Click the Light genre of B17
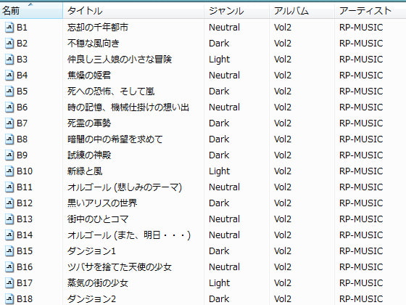 [219, 283]
